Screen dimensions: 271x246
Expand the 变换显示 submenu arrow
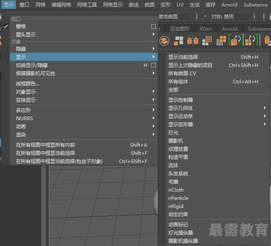click(153, 100)
